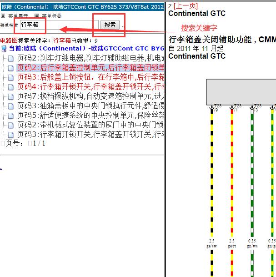The image size is (276, 277).
Task: Go back with the [上一页] link
Action: 186,6
